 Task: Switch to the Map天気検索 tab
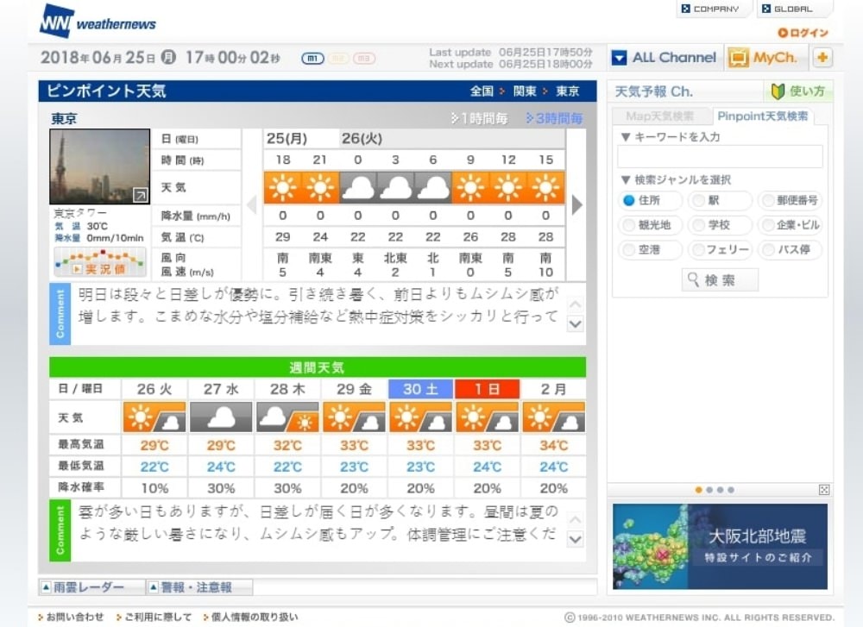coord(660,116)
